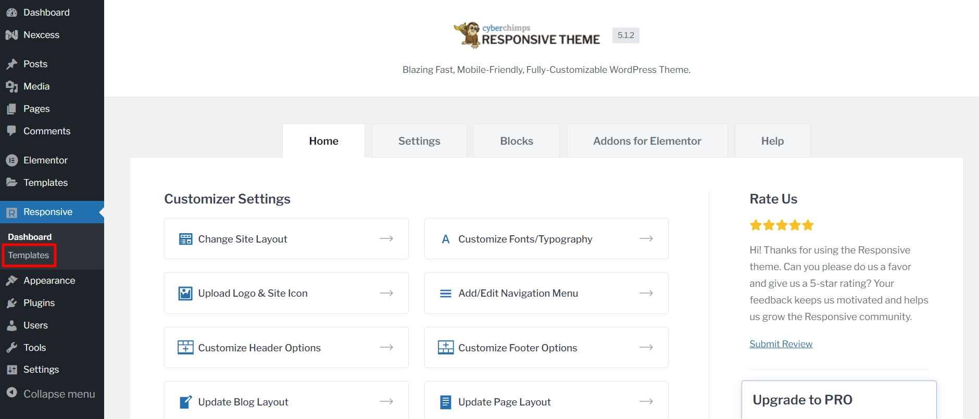Open the Users menu item
The height and width of the screenshot is (419, 979).
click(x=52, y=325)
